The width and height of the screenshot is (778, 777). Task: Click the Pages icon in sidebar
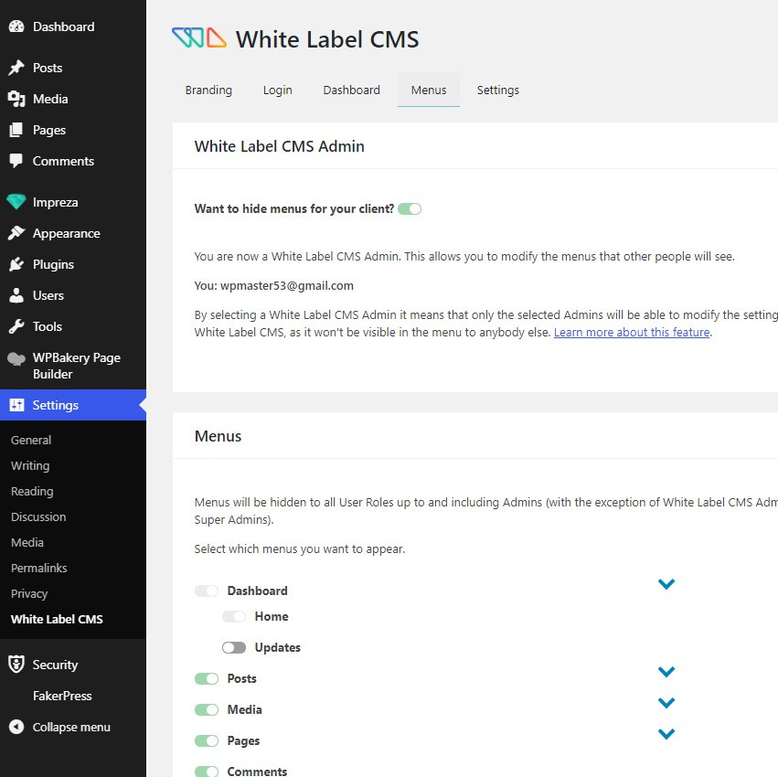(16, 130)
